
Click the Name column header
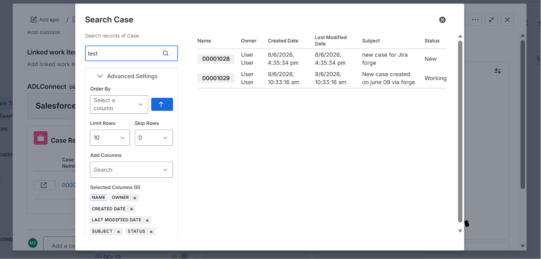[x=204, y=41]
